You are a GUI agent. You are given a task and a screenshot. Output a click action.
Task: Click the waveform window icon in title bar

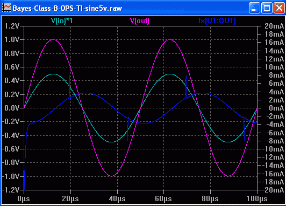point(6,8)
